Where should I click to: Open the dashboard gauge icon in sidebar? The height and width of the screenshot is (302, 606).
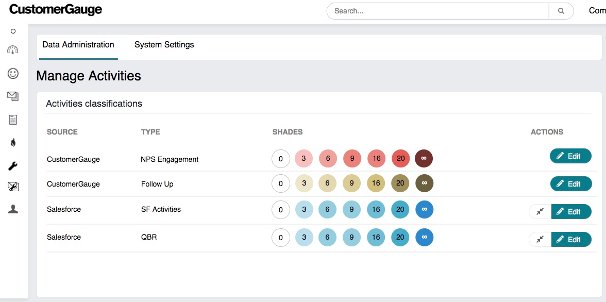[13, 50]
